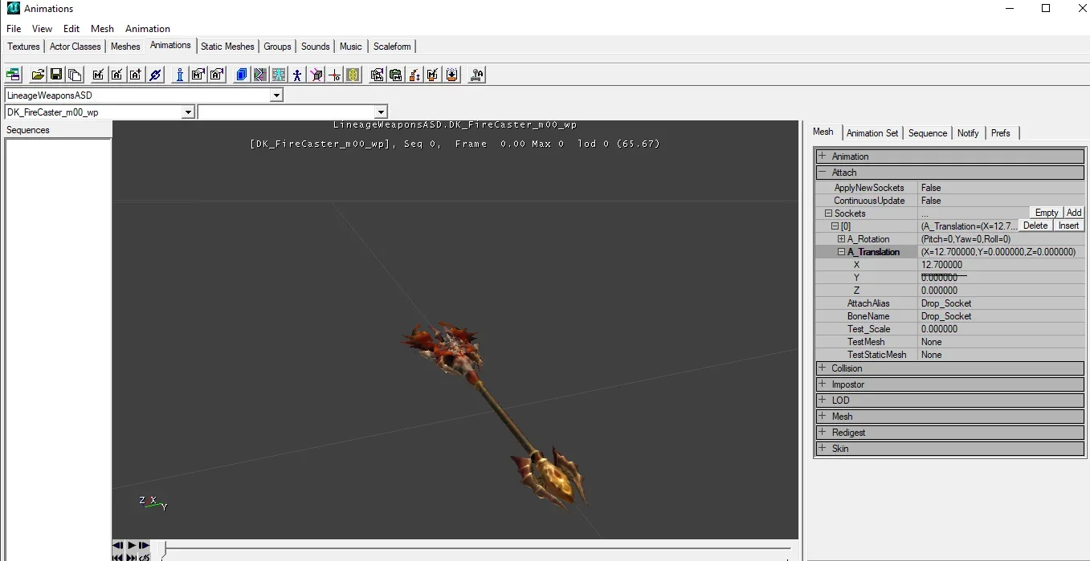Play the animation sequence
Image resolution: width=1090 pixels, height=561 pixels.
tap(132, 546)
